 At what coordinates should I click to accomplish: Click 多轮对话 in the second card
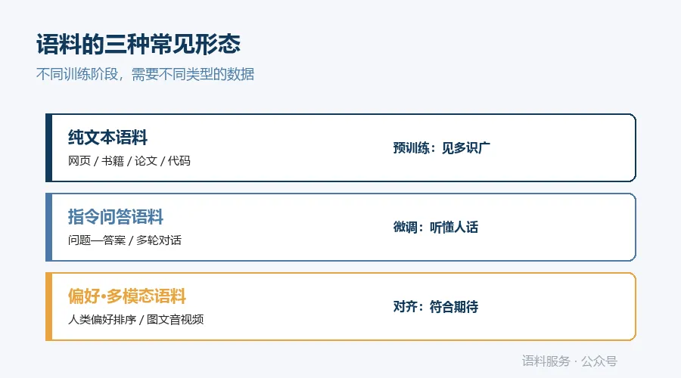pos(159,240)
